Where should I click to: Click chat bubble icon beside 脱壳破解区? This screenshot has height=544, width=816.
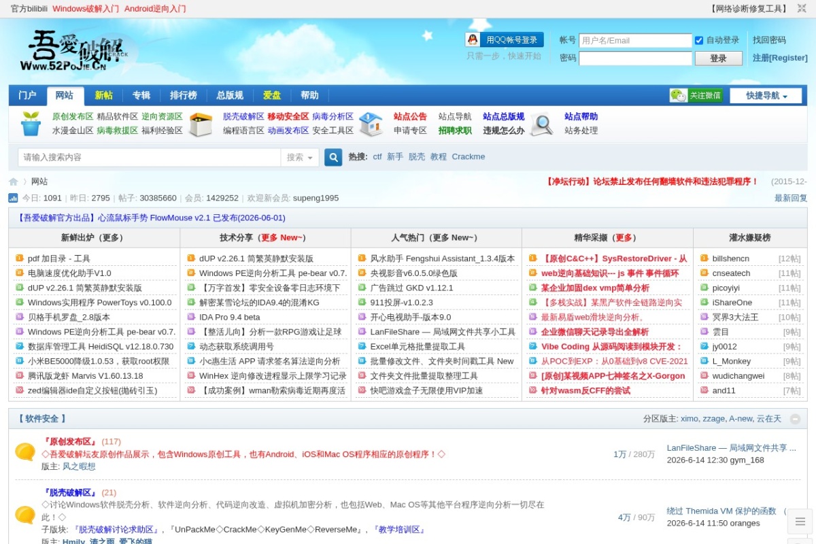tap(25, 515)
